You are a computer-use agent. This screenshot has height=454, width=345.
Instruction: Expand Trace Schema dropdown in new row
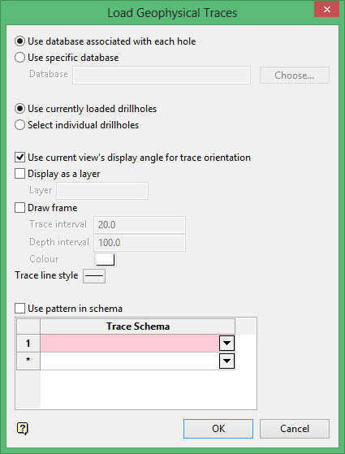[x=226, y=361]
